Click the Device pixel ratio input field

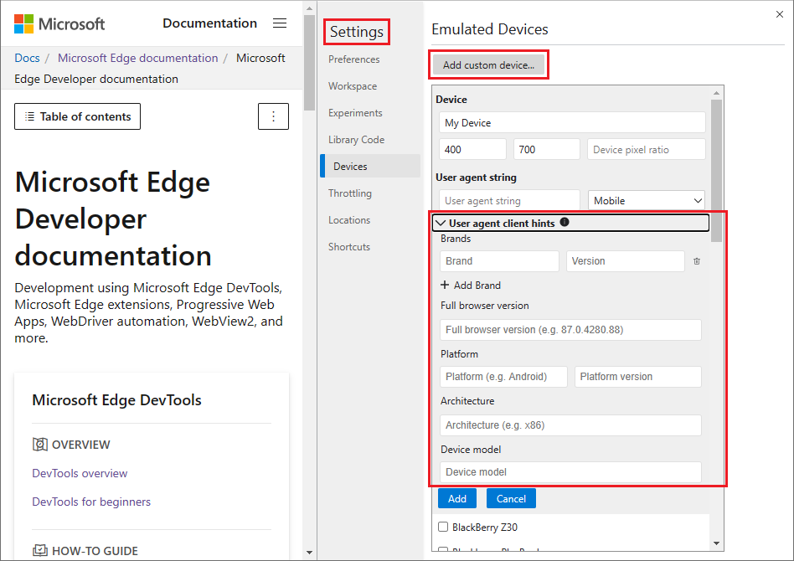click(646, 148)
